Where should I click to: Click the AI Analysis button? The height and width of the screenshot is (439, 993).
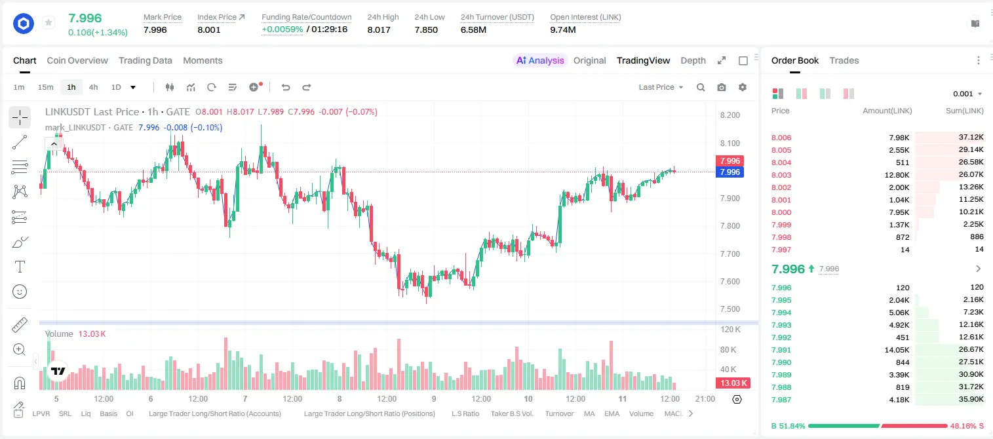coord(539,60)
